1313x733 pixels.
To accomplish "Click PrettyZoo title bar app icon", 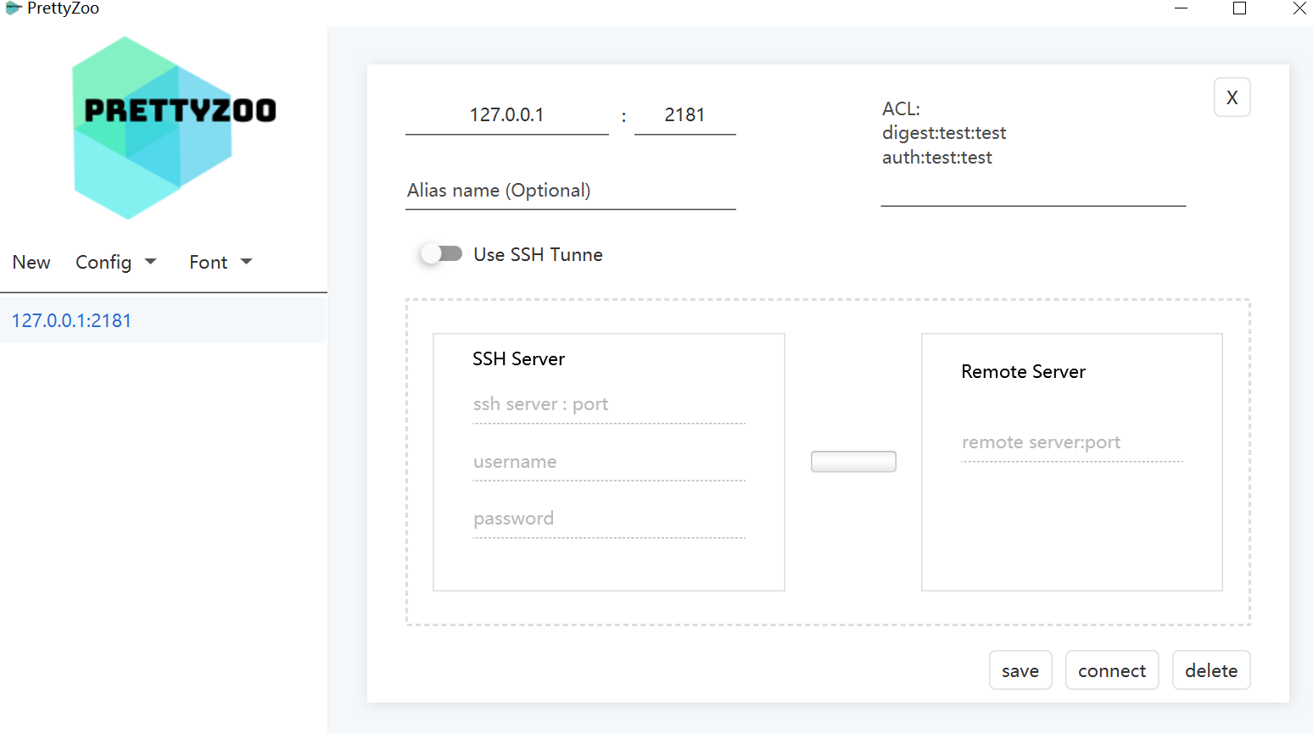I will (13, 8).
